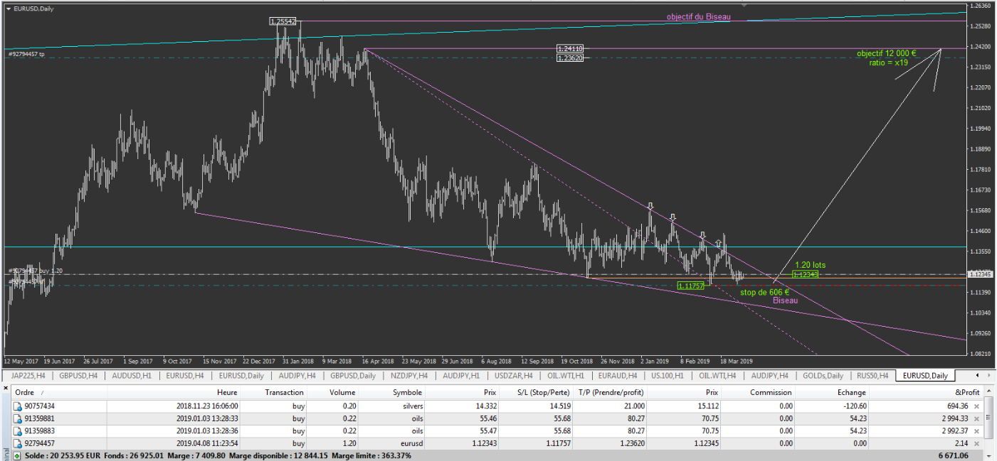The width and height of the screenshot is (997, 461).
Task: Open the JAP225,H4 chart tab
Action: click(28, 375)
